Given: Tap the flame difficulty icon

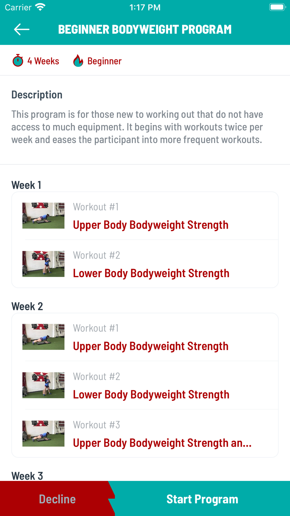Looking at the screenshot, I should pos(78,61).
